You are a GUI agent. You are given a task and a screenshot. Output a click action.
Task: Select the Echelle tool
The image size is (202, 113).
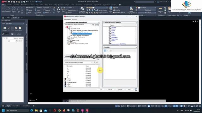(x=38, y=13)
